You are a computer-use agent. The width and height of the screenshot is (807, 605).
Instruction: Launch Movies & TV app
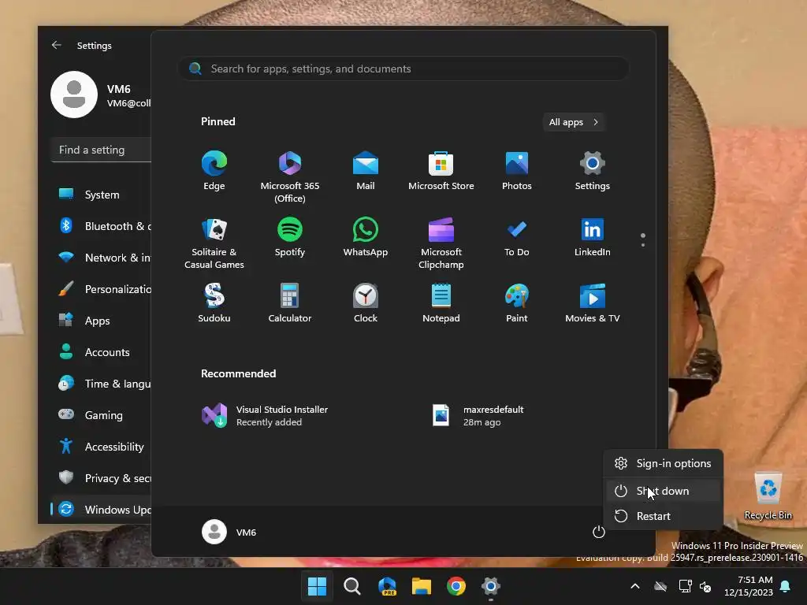pyautogui.click(x=593, y=303)
